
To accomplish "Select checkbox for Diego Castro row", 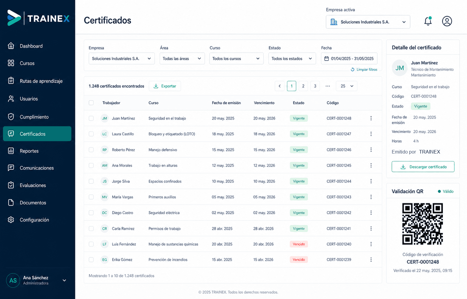I will [x=91, y=213].
